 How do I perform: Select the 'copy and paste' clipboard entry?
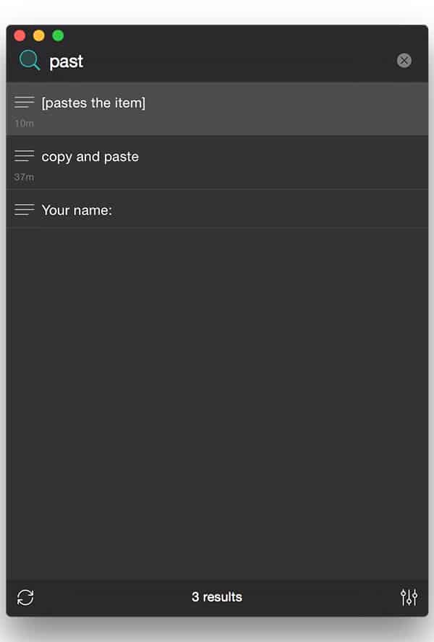(217, 163)
